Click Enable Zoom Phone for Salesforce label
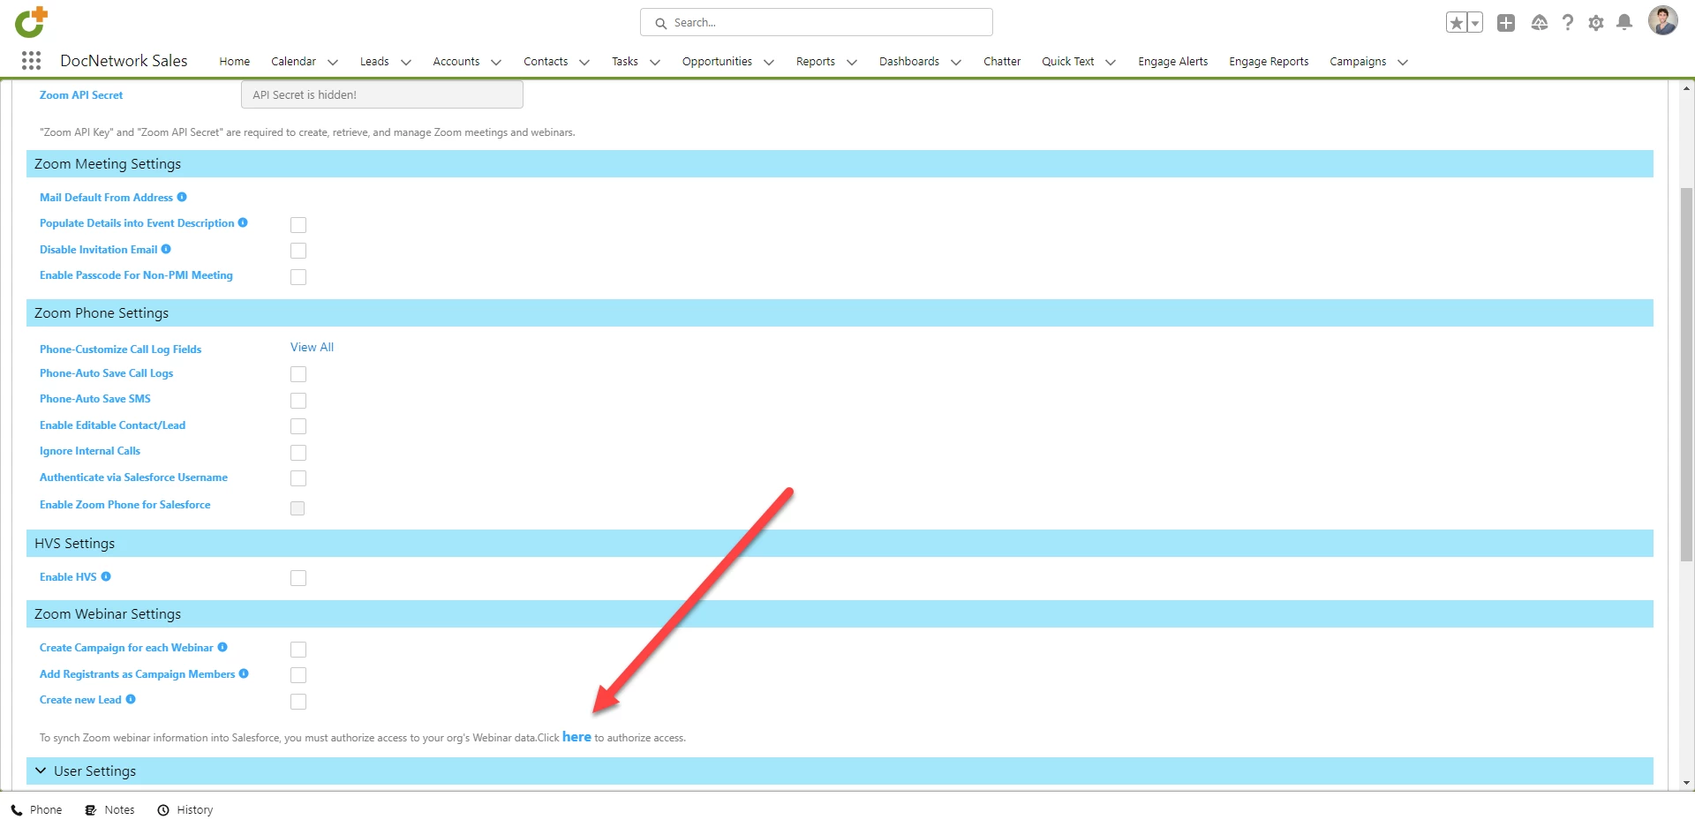The height and width of the screenshot is (827, 1695). (124, 504)
